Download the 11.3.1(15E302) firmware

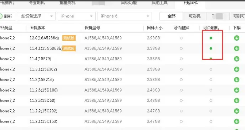[x=237, y=69]
